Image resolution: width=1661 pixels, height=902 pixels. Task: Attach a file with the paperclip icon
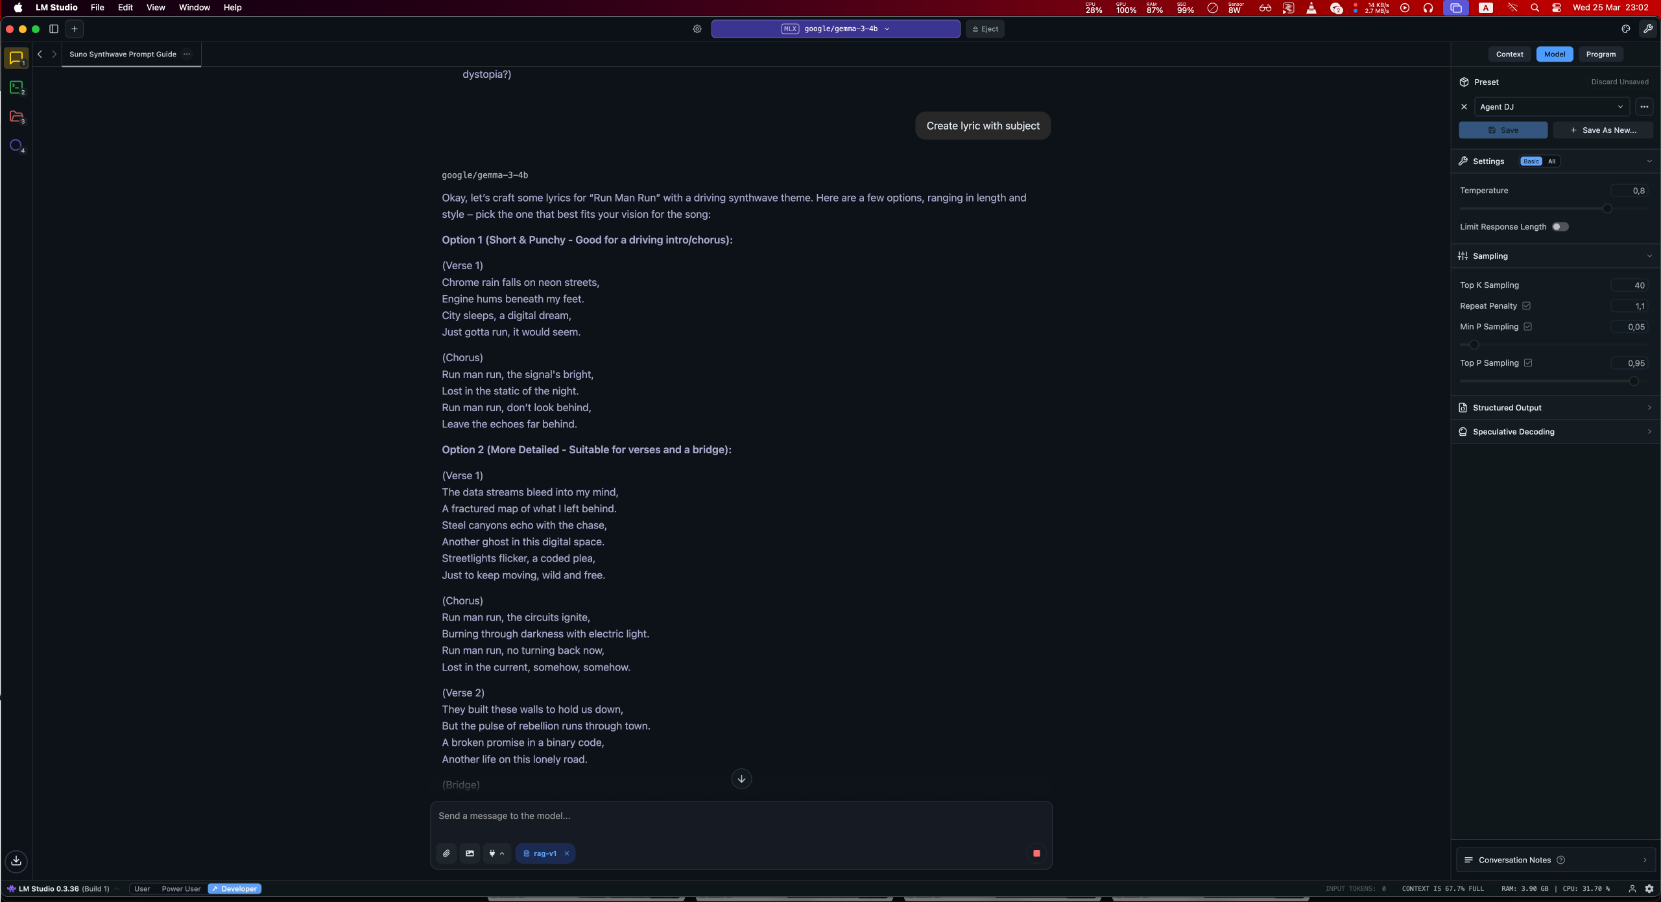[x=446, y=853]
